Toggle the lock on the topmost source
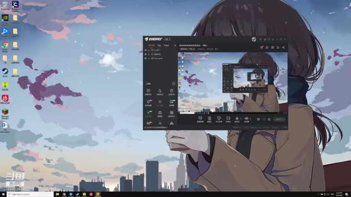This screenshot has height=197, width=351. pos(149,50)
